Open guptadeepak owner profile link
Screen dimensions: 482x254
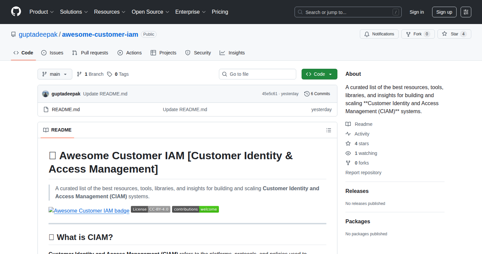pyautogui.click(x=38, y=34)
